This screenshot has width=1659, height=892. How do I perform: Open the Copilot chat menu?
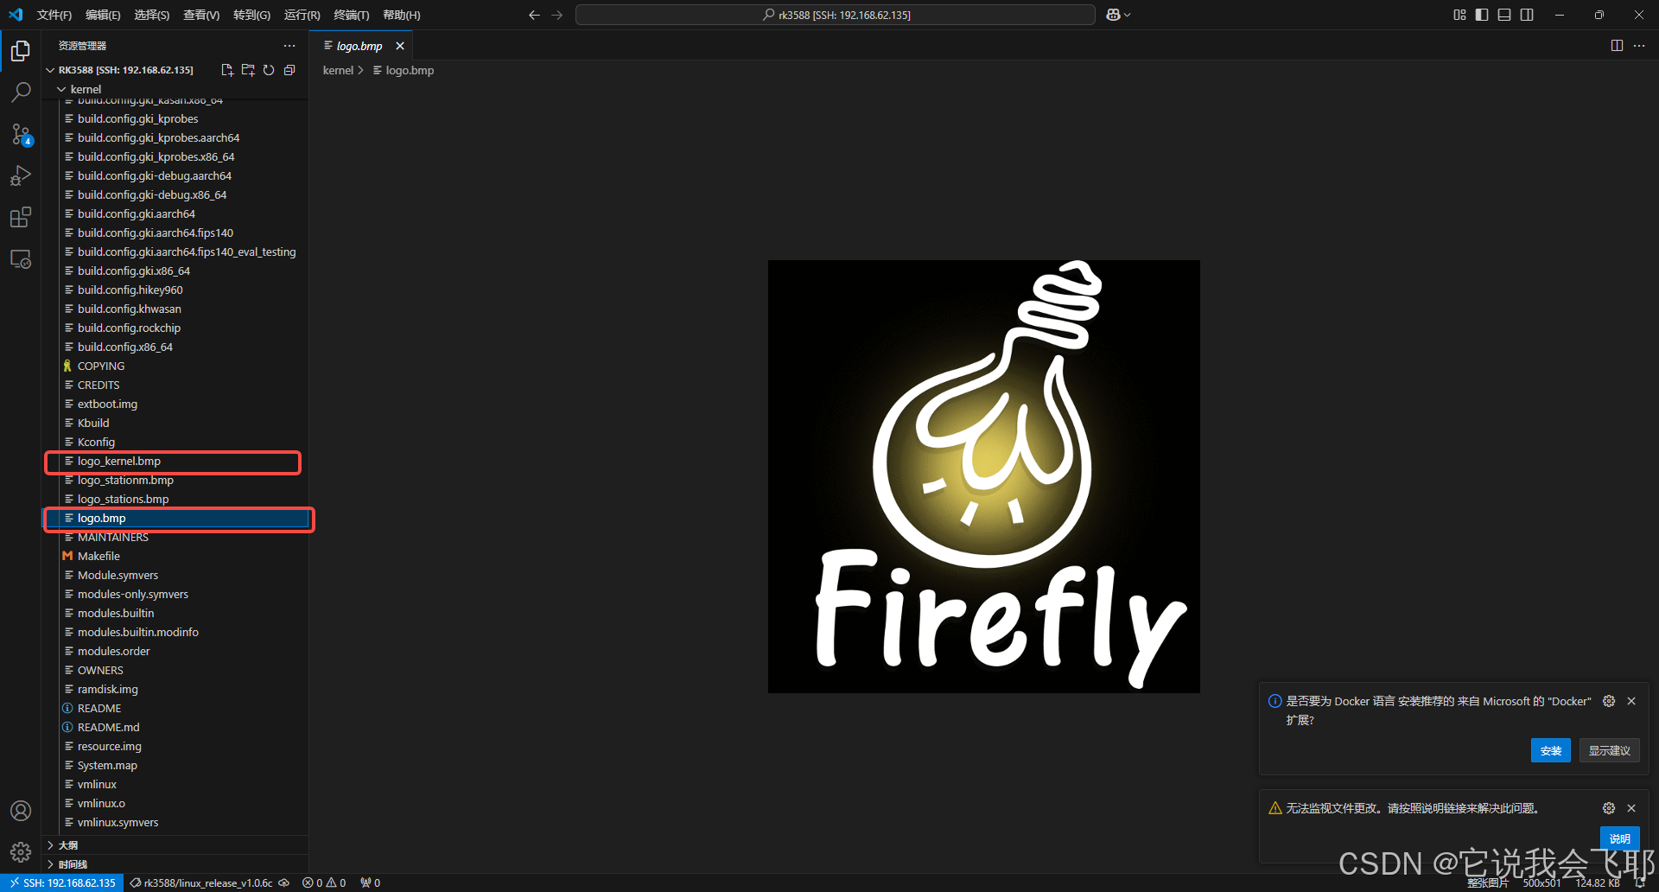tap(1118, 15)
